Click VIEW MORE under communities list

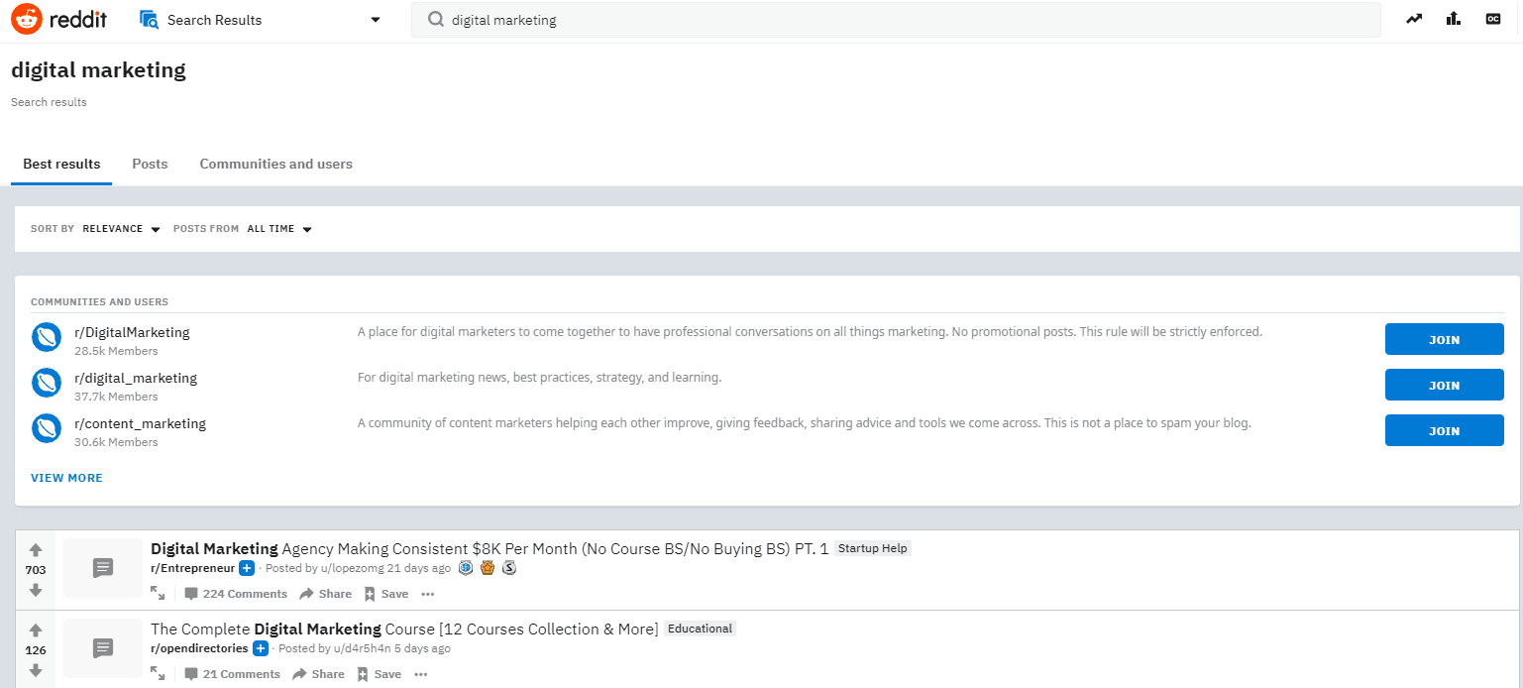click(x=66, y=477)
